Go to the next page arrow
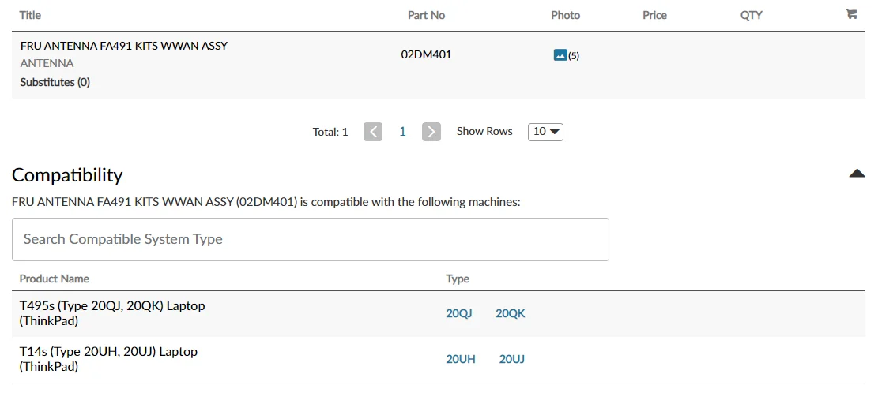This screenshot has height=404, width=878. tap(431, 132)
